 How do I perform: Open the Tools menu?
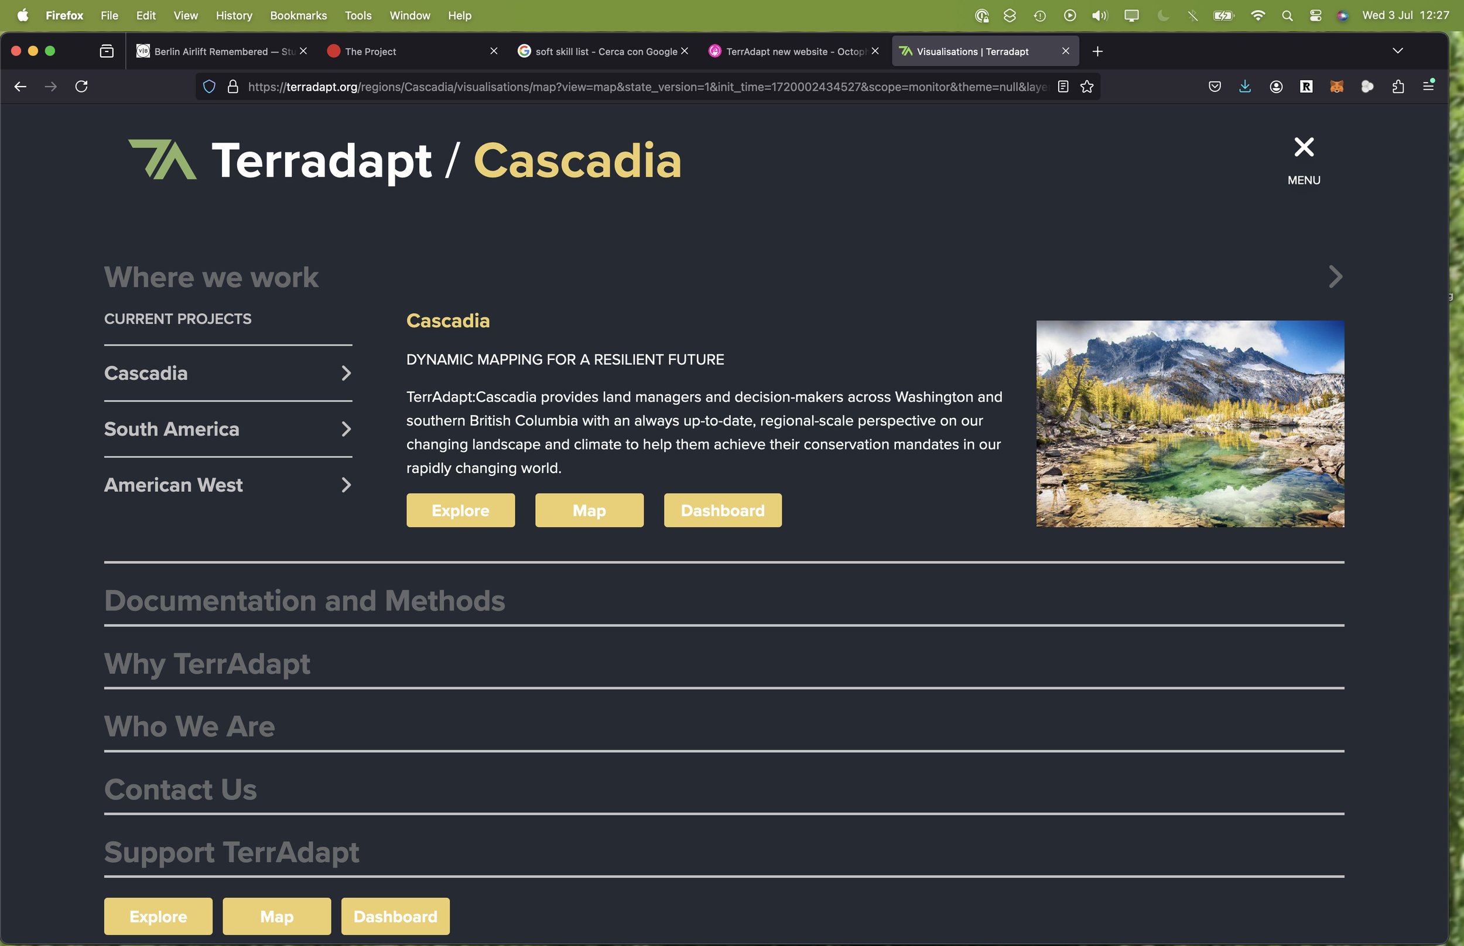pos(358,15)
